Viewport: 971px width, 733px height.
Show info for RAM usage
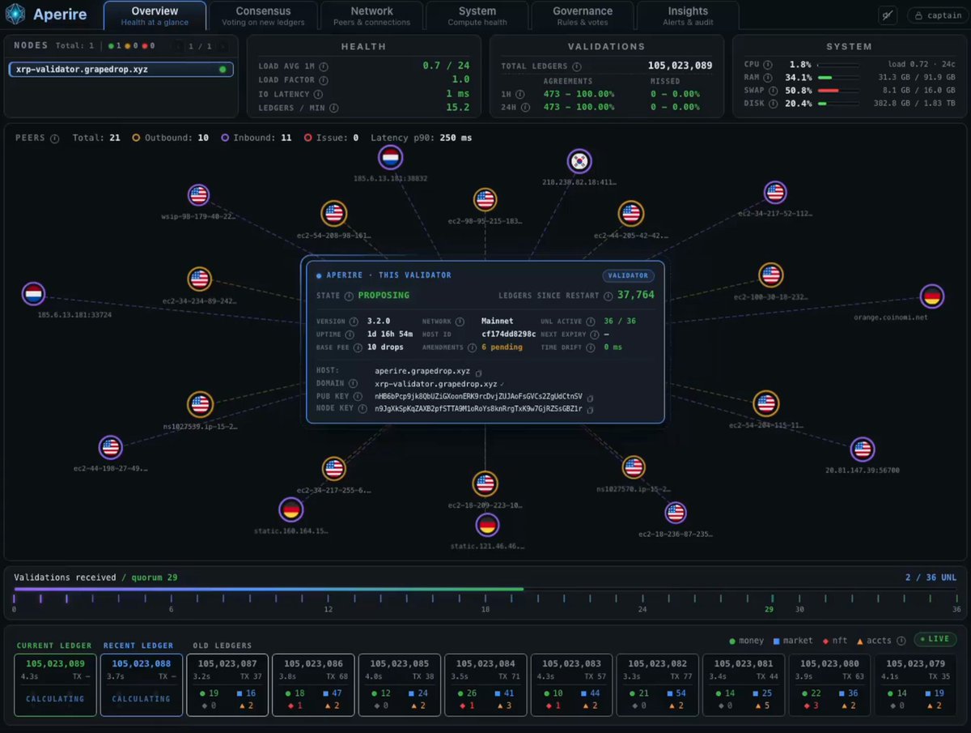[x=767, y=77]
